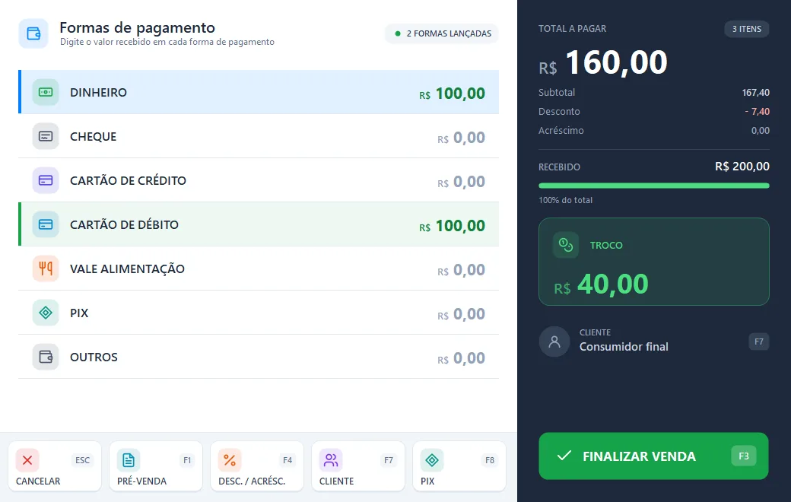Click the green received progress bar
791x502 pixels.
654,186
